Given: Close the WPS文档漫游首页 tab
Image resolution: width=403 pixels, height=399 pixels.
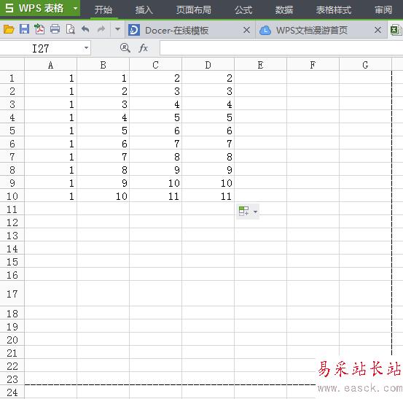Looking at the screenshot, I should 377,30.
